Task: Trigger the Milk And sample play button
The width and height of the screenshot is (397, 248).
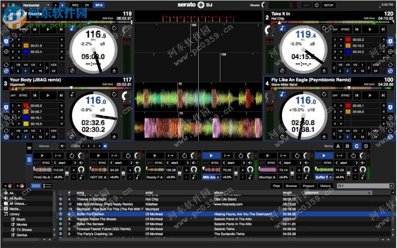Action: point(211,155)
